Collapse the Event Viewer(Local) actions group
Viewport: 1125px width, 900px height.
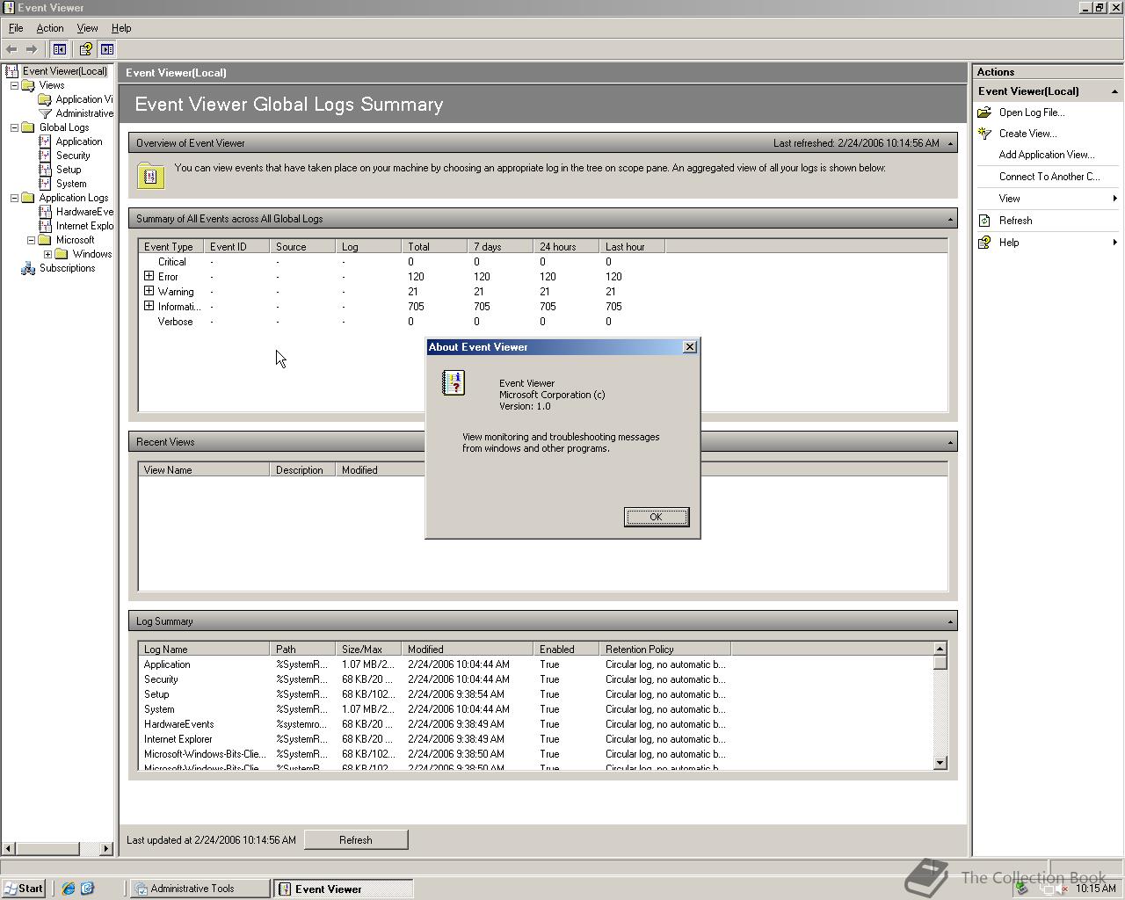pos(1114,91)
